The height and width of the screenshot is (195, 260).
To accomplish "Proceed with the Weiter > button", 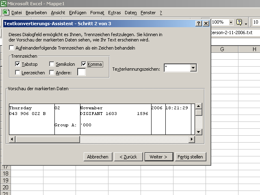I will (x=159, y=157).
